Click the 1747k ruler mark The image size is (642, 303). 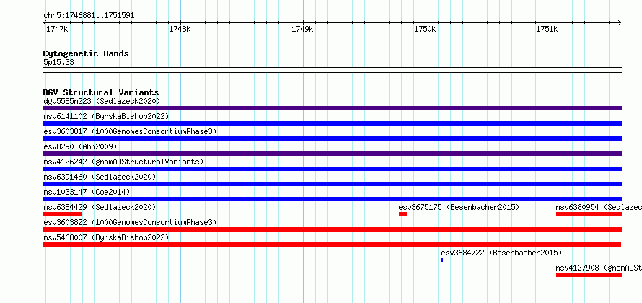tap(57, 29)
